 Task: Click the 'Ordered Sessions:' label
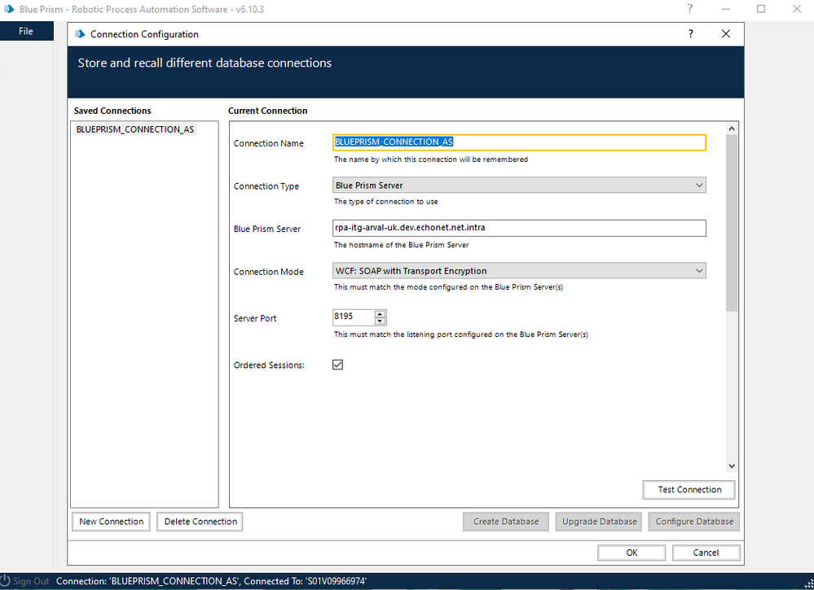pos(269,365)
